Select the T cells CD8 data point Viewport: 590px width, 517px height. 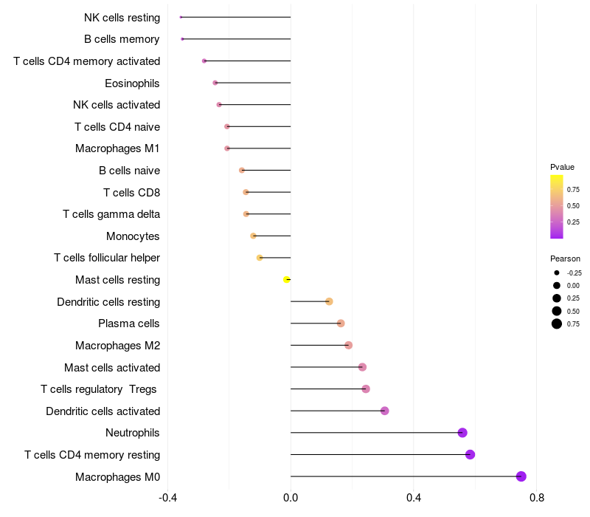tap(246, 192)
